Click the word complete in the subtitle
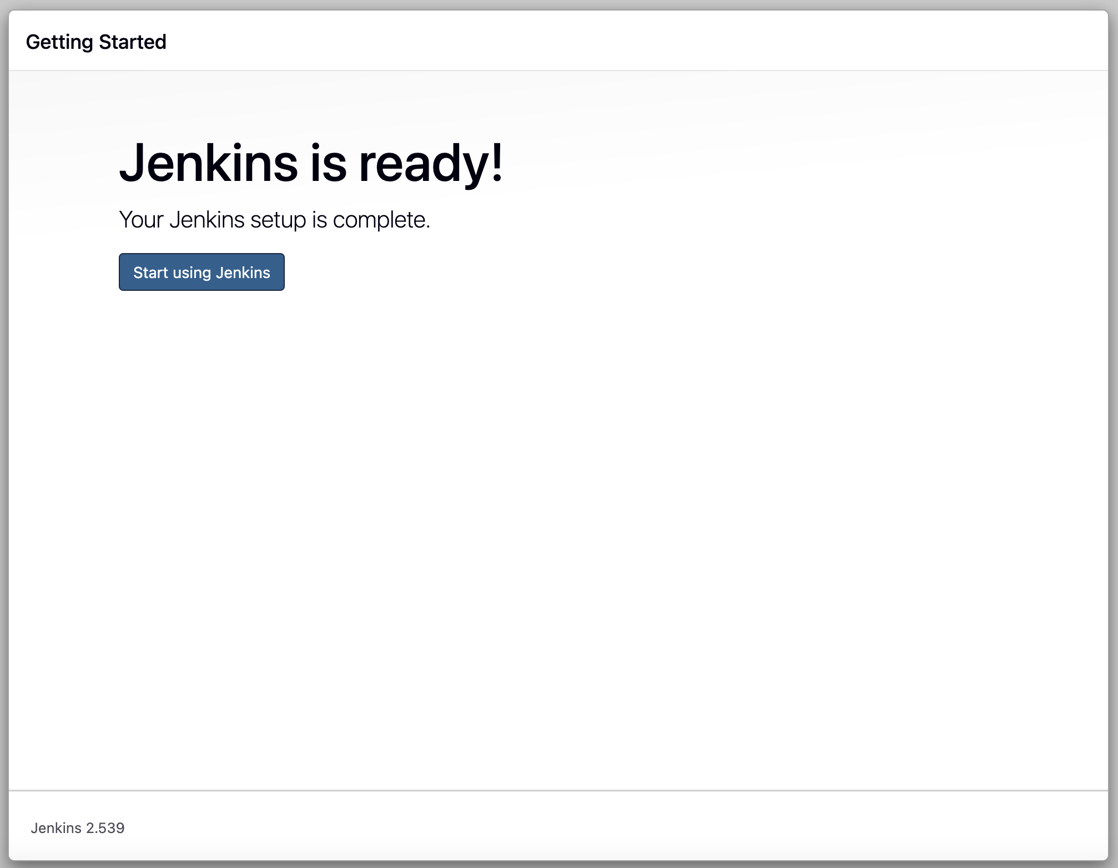This screenshot has width=1118, height=868. (x=380, y=220)
